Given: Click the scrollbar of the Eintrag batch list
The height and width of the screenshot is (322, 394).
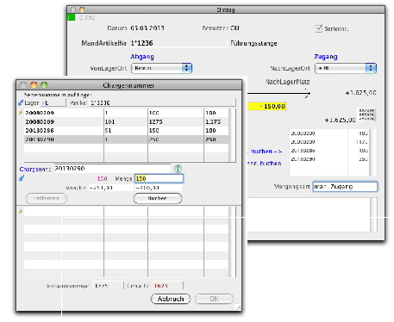Looking at the screenshot, I should [372, 152].
